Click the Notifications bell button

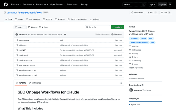(137, 12)
